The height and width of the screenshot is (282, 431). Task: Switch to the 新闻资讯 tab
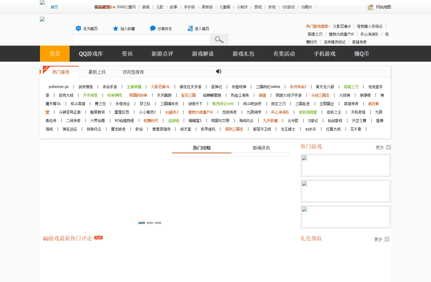(x=261, y=148)
